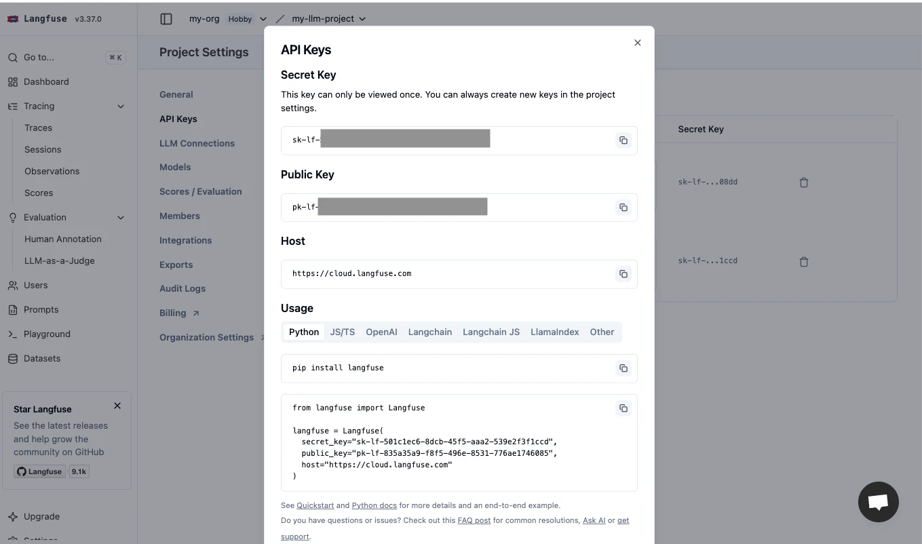The height and width of the screenshot is (544, 922).
Task: Switch to the Langchain usage tab
Action: click(x=430, y=332)
